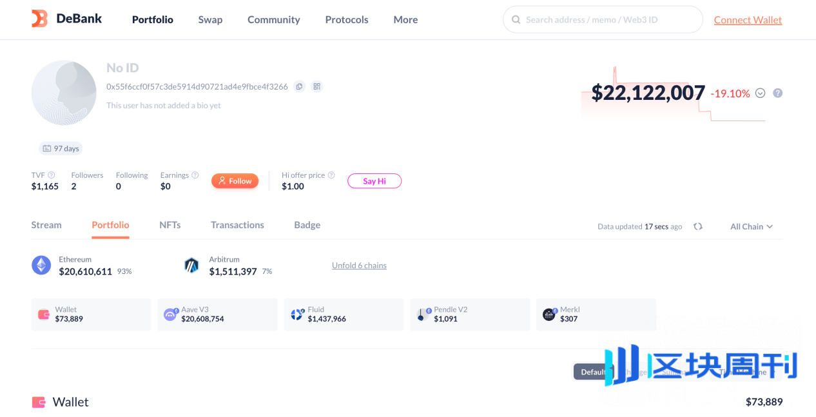Follow this user
816x417 pixels.
tap(235, 181)
